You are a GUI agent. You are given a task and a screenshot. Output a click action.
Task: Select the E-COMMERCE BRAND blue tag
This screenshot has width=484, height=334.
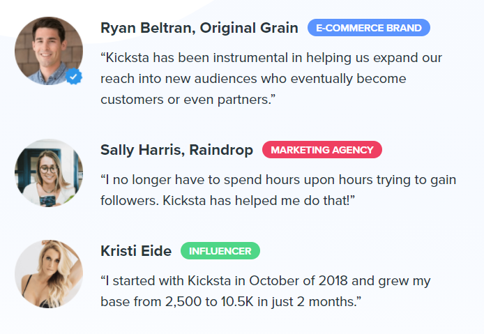[369, 28]
